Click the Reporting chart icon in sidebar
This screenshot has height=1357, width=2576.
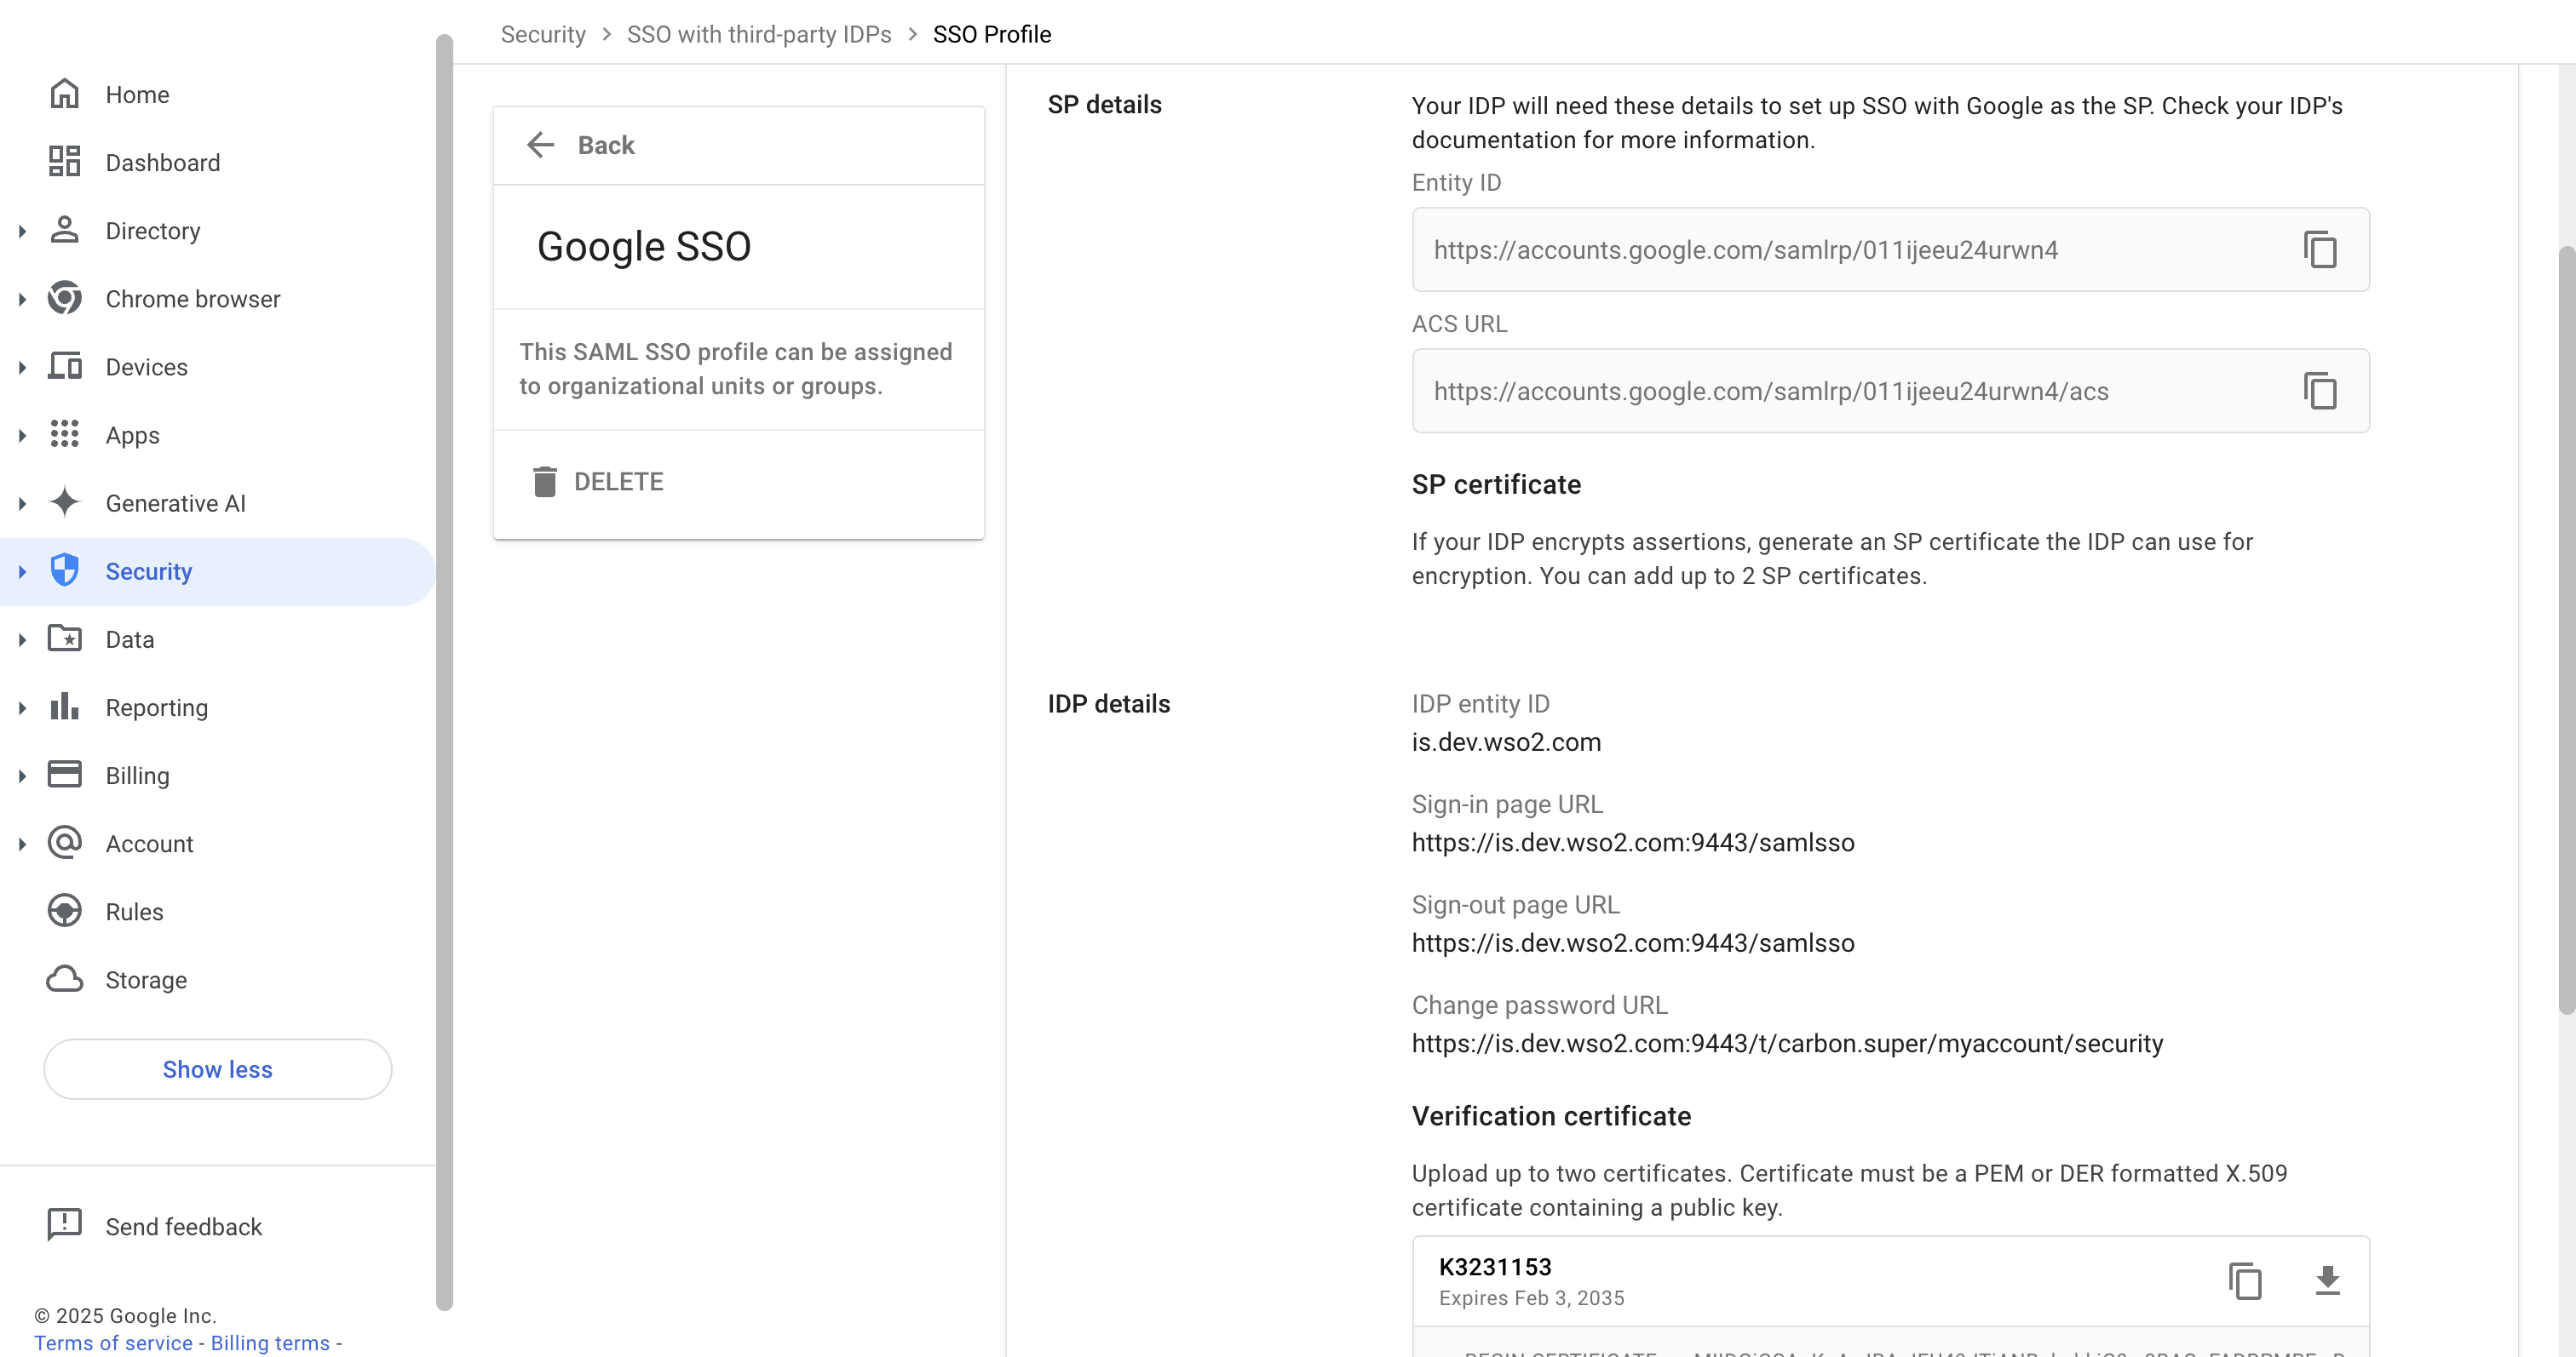[64, 707]
